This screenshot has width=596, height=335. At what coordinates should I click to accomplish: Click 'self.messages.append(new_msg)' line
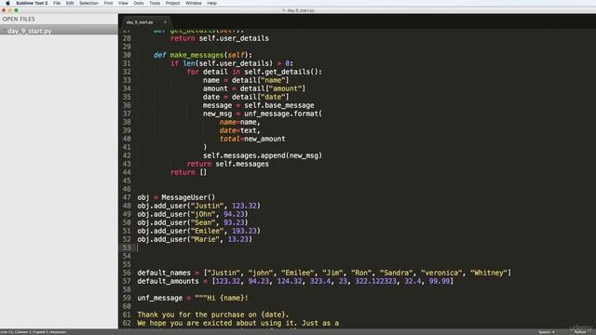(x=263, y=155)
